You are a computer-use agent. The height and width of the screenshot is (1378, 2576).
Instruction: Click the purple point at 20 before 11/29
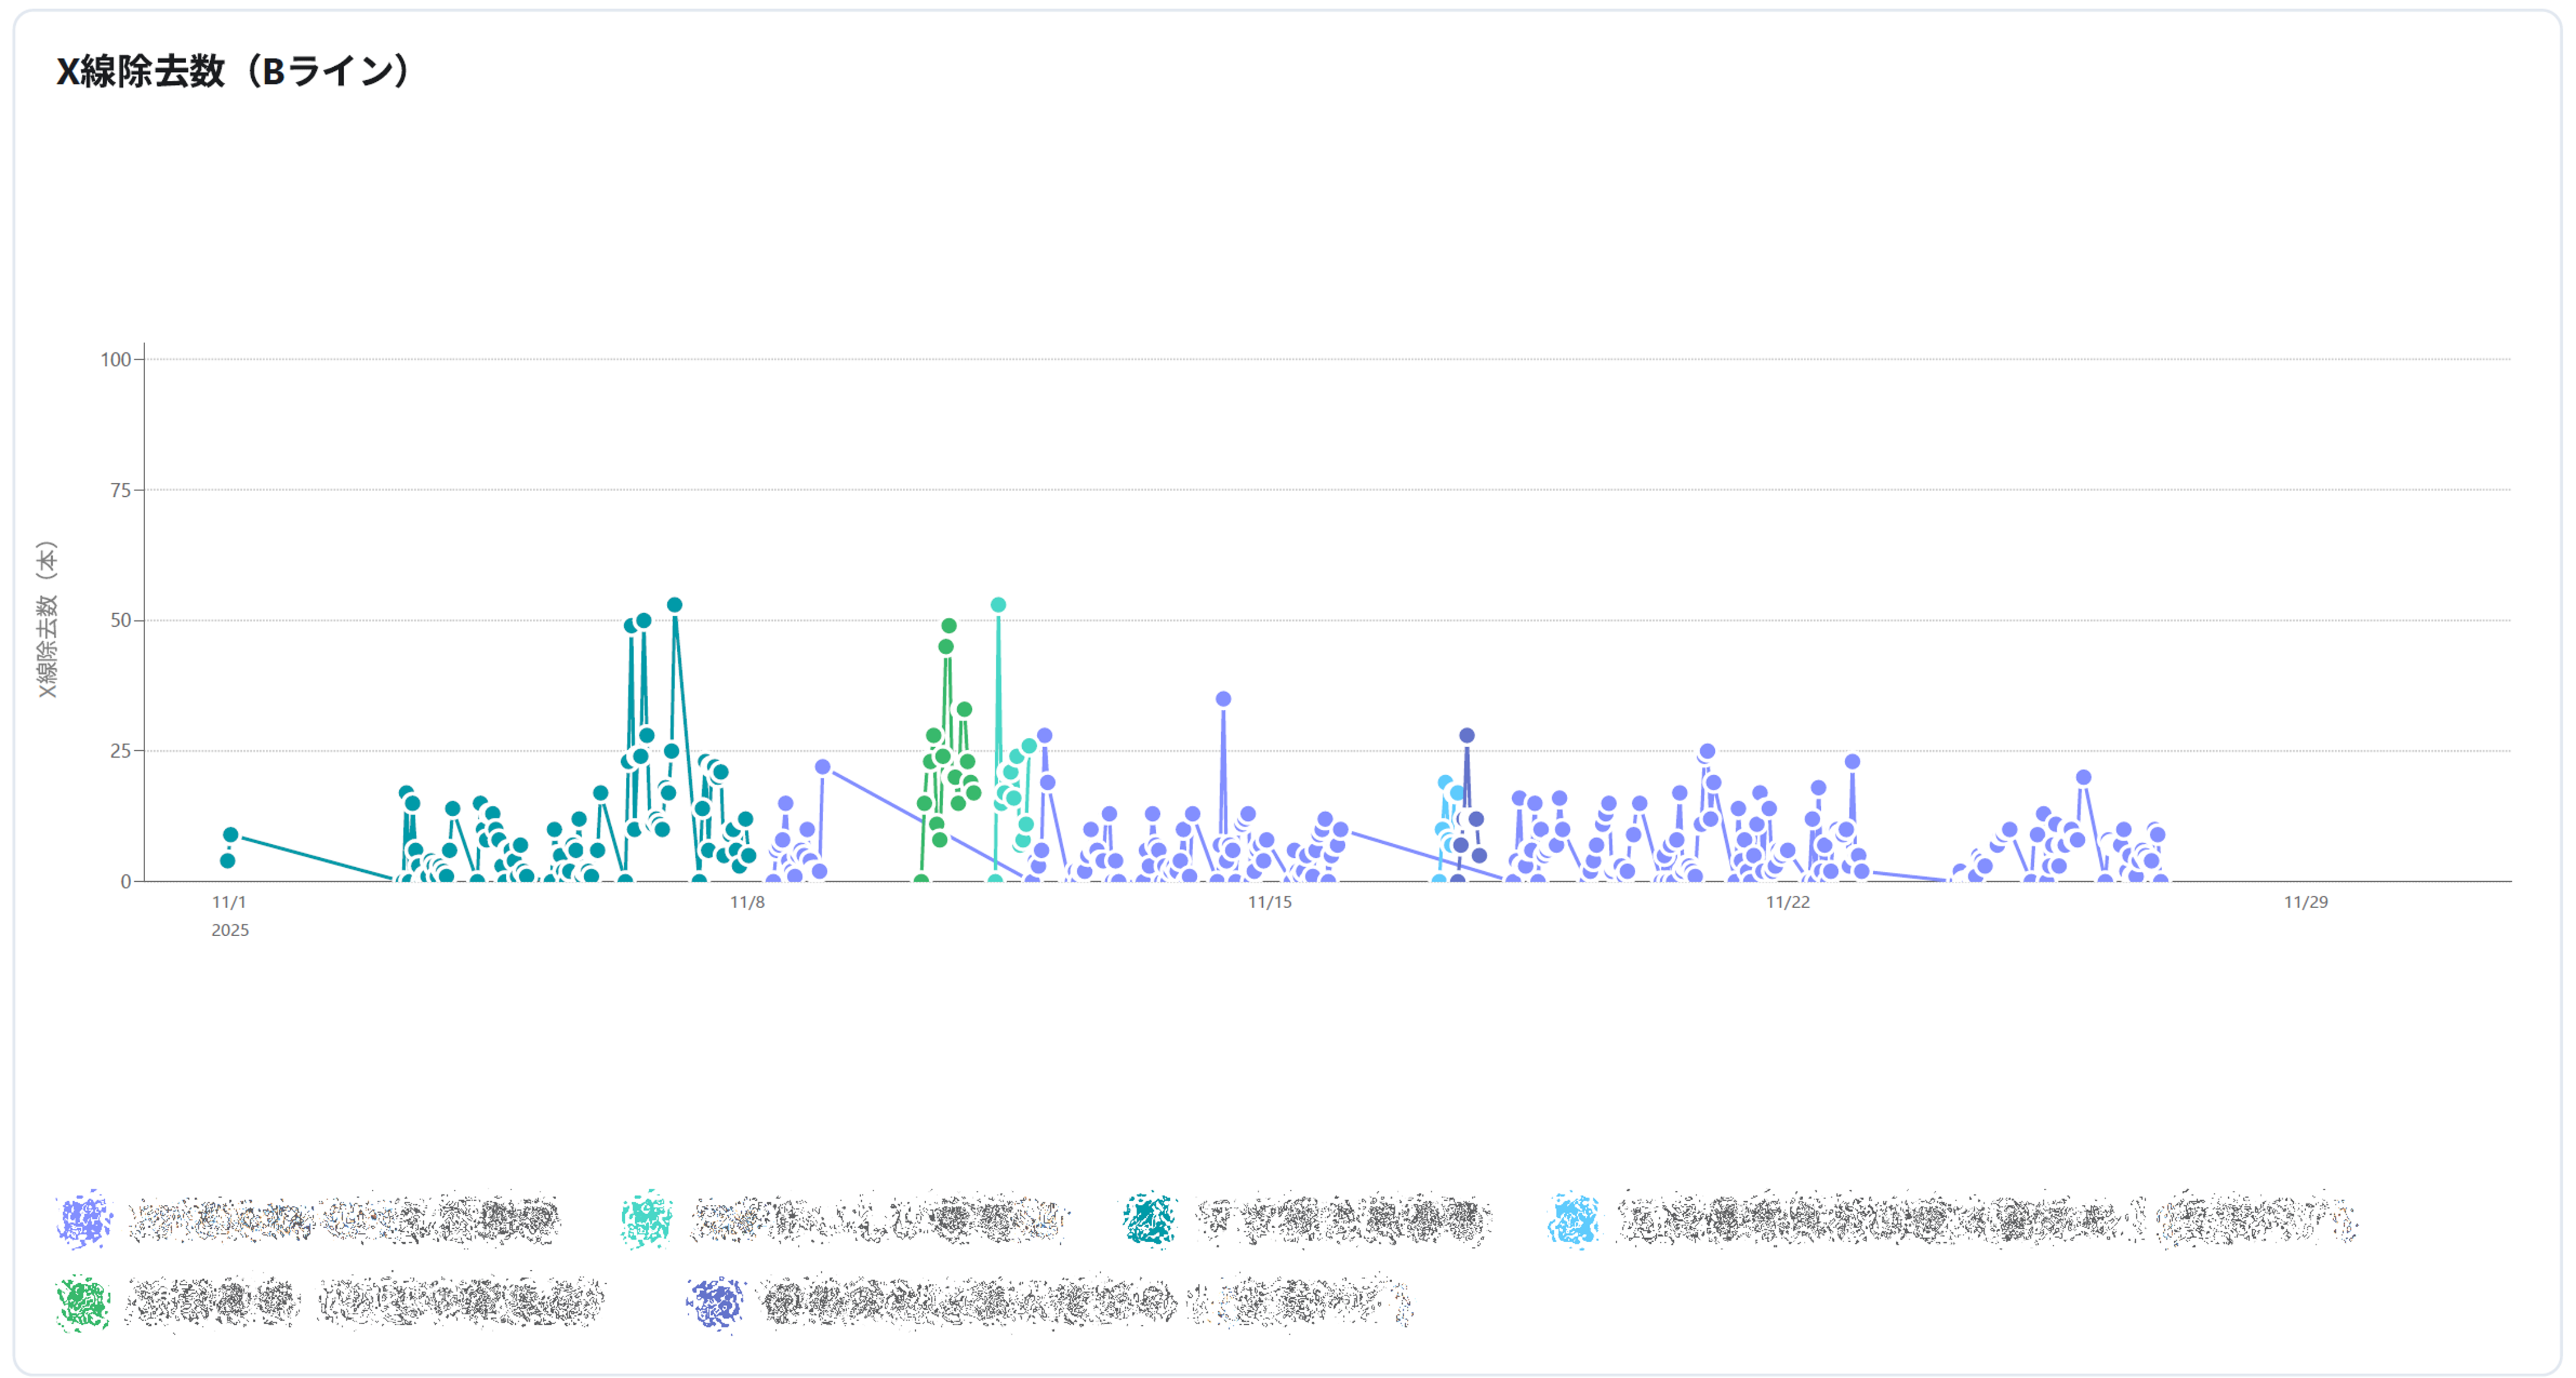pyautogui.click(x=2084, y=776)
